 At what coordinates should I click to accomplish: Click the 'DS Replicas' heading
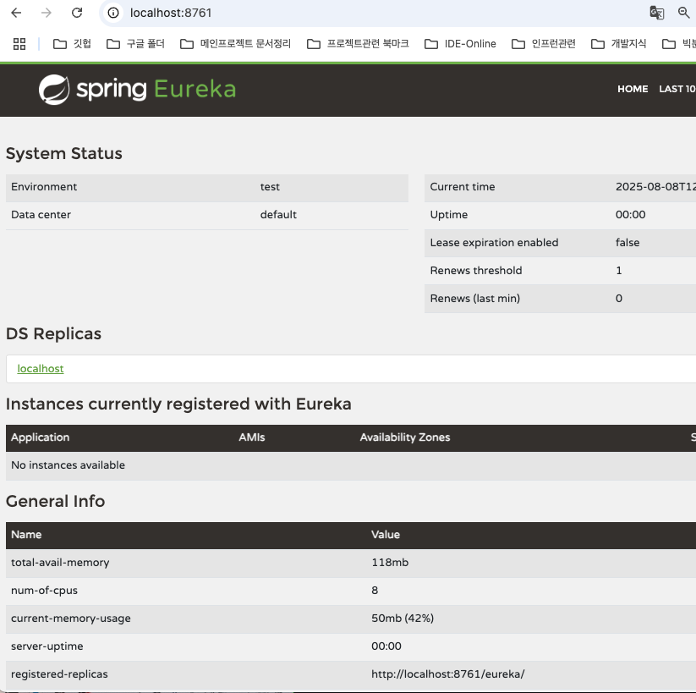point(54,334)
